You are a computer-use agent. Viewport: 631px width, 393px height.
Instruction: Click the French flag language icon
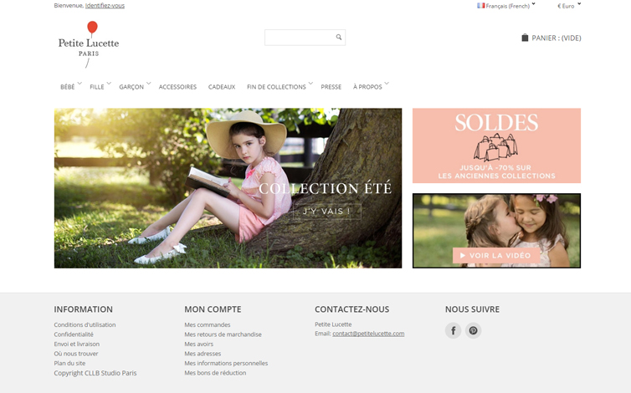pos(481,6)
